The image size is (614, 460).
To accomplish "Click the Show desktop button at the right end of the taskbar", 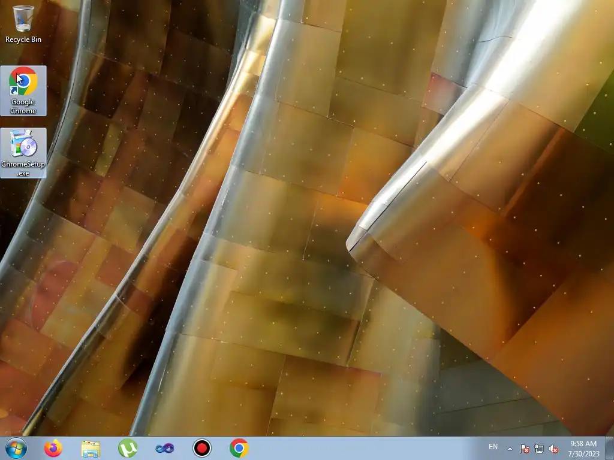I will click(x=610, y=448).
